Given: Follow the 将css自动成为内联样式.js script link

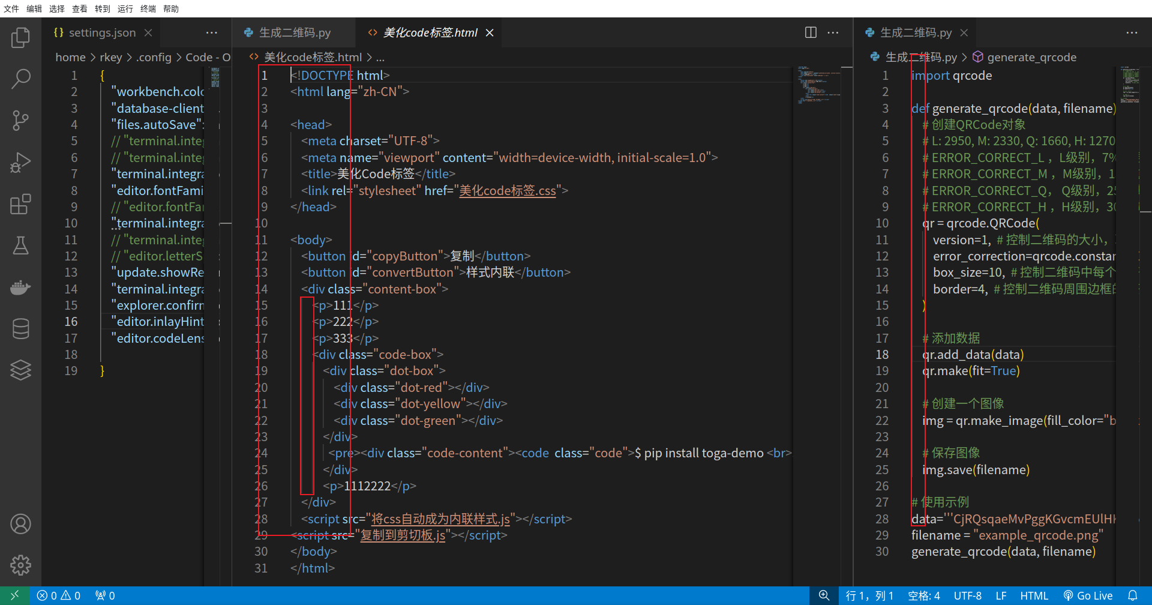Looking at the screenshot, I should click(x=440, y=519).
